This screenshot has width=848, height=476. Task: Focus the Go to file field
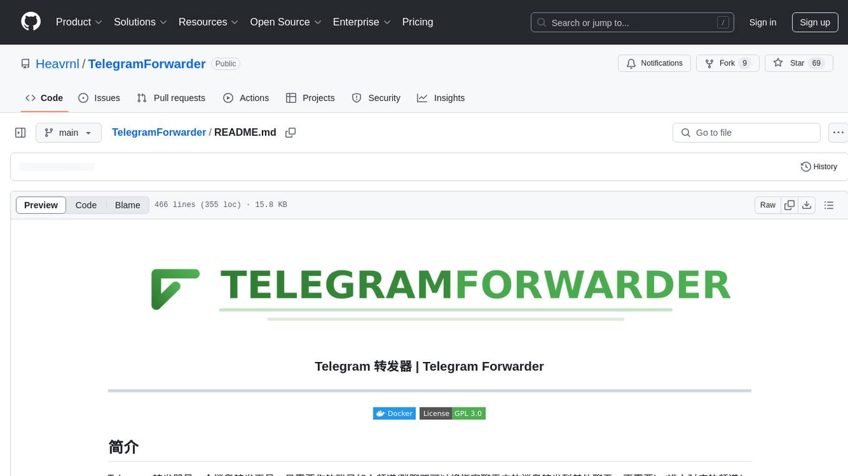click(746, 133)
